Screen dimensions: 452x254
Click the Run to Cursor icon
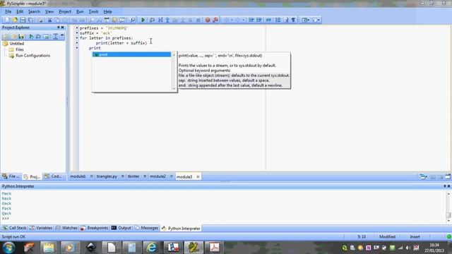coord(160,20)
